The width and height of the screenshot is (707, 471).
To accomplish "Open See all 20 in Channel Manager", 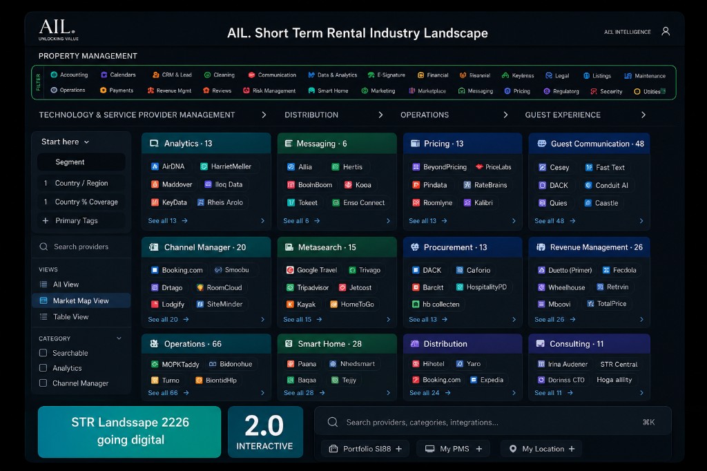I will pyautogui.click(x=168, y=320).
